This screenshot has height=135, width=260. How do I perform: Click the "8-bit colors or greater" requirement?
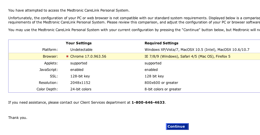163,89
